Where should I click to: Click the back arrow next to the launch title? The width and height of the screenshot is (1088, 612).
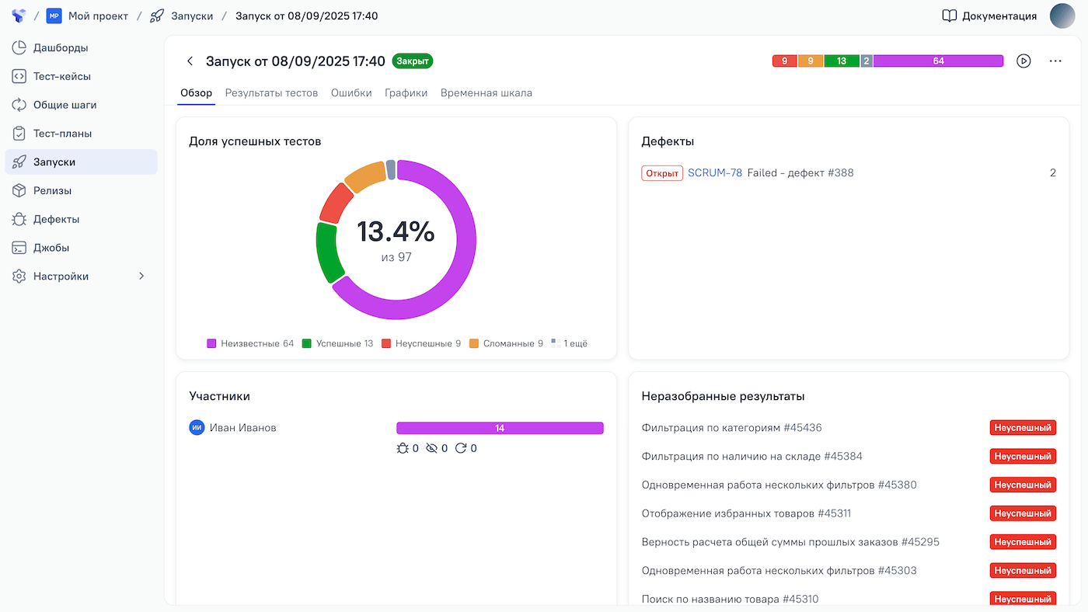pyautogui.click(x=190, y=61)
